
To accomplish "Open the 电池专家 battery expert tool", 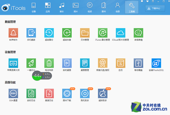I will 49,63.
